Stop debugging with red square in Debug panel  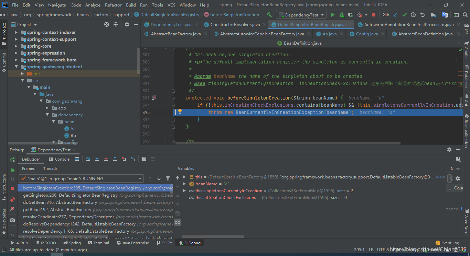pos(12,188)
